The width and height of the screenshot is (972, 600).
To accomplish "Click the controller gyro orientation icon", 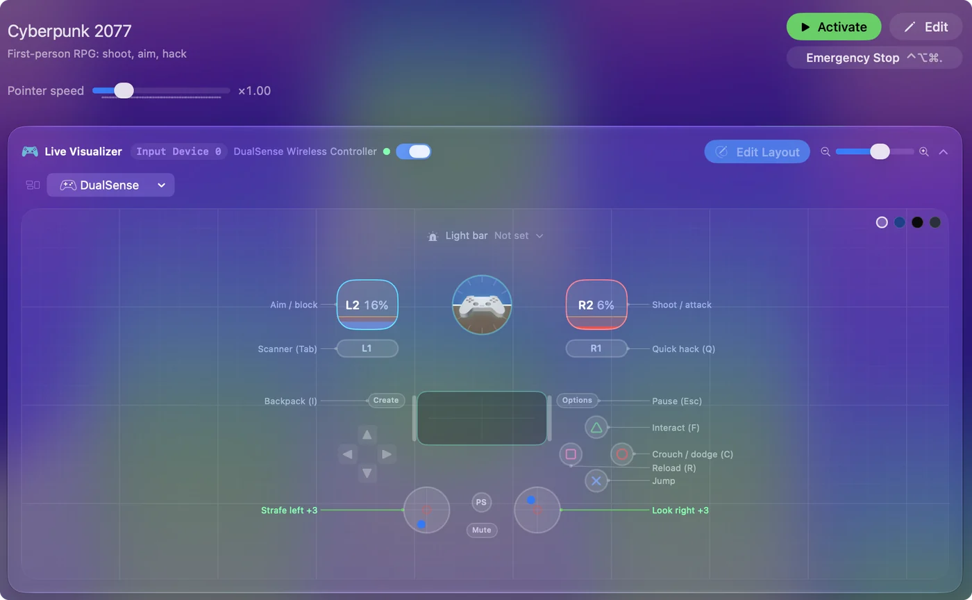I will coord(482,305).
